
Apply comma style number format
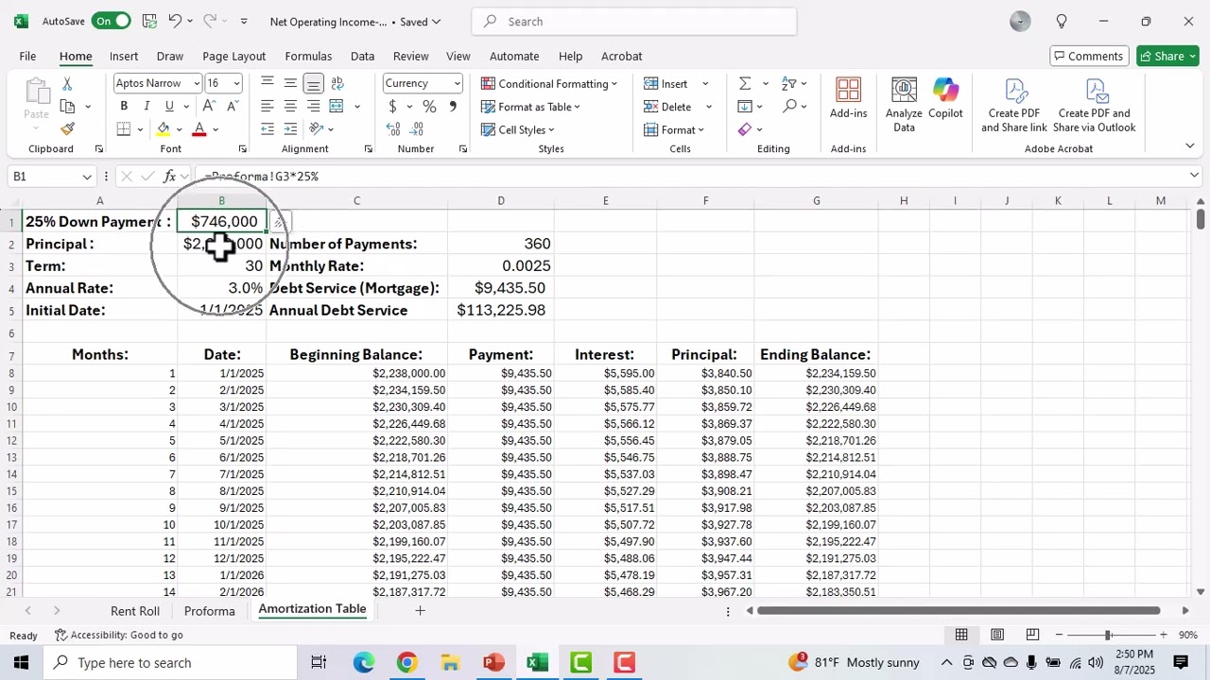[x=452, y=107]
